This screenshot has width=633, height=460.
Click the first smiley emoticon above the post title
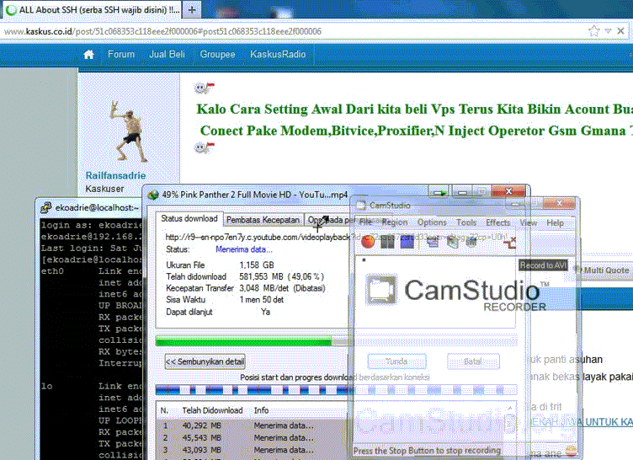tap(204, 87)
